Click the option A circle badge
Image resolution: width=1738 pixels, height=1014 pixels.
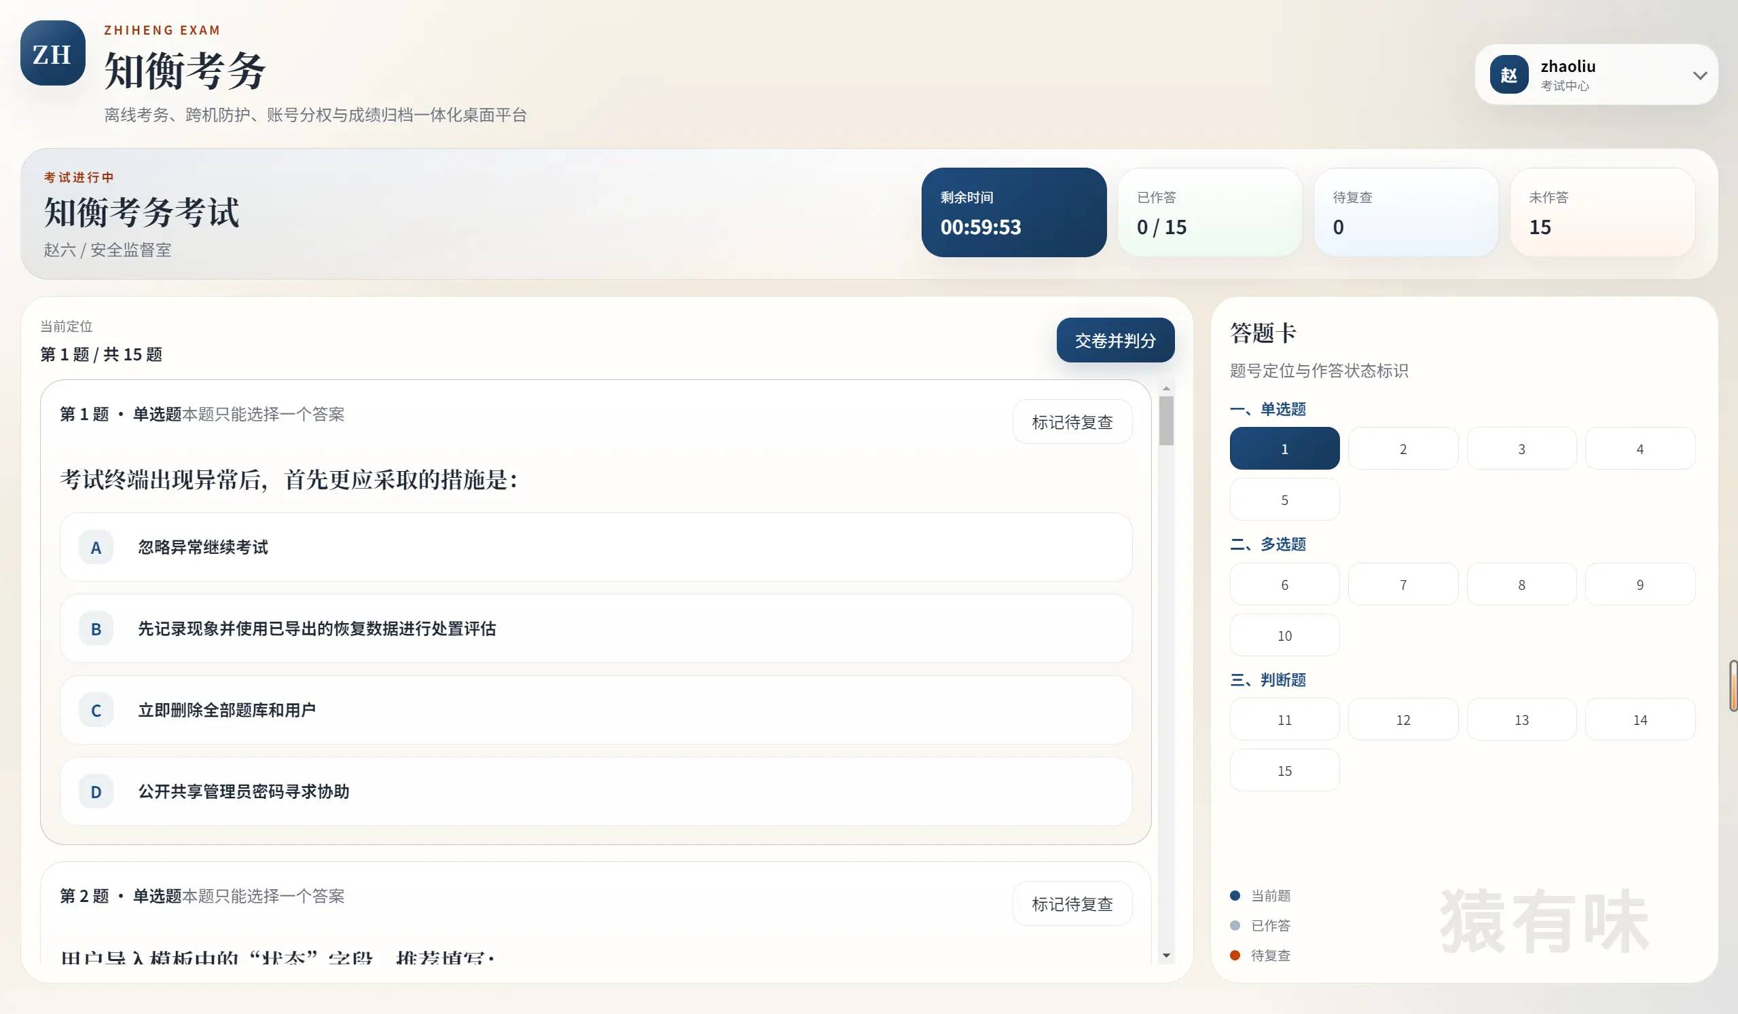(96, 547)
